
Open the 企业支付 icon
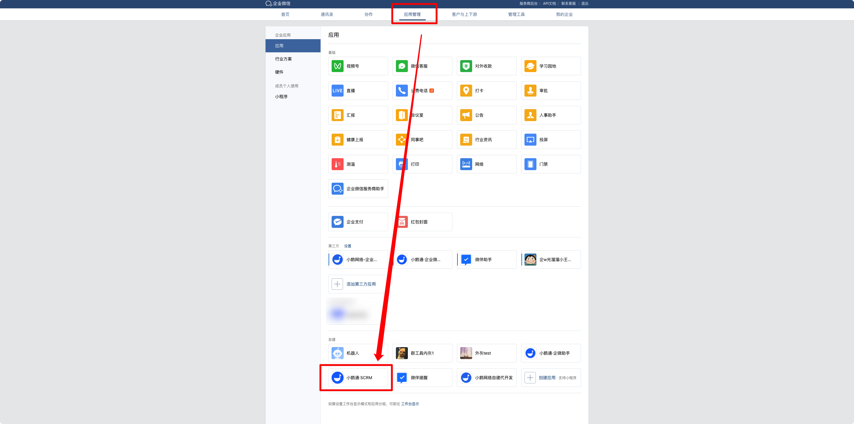click(x=338, y=222)
